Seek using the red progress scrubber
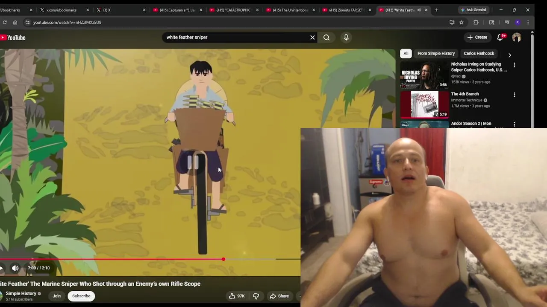This screenshot has width=547, height=307. [224, 259]
